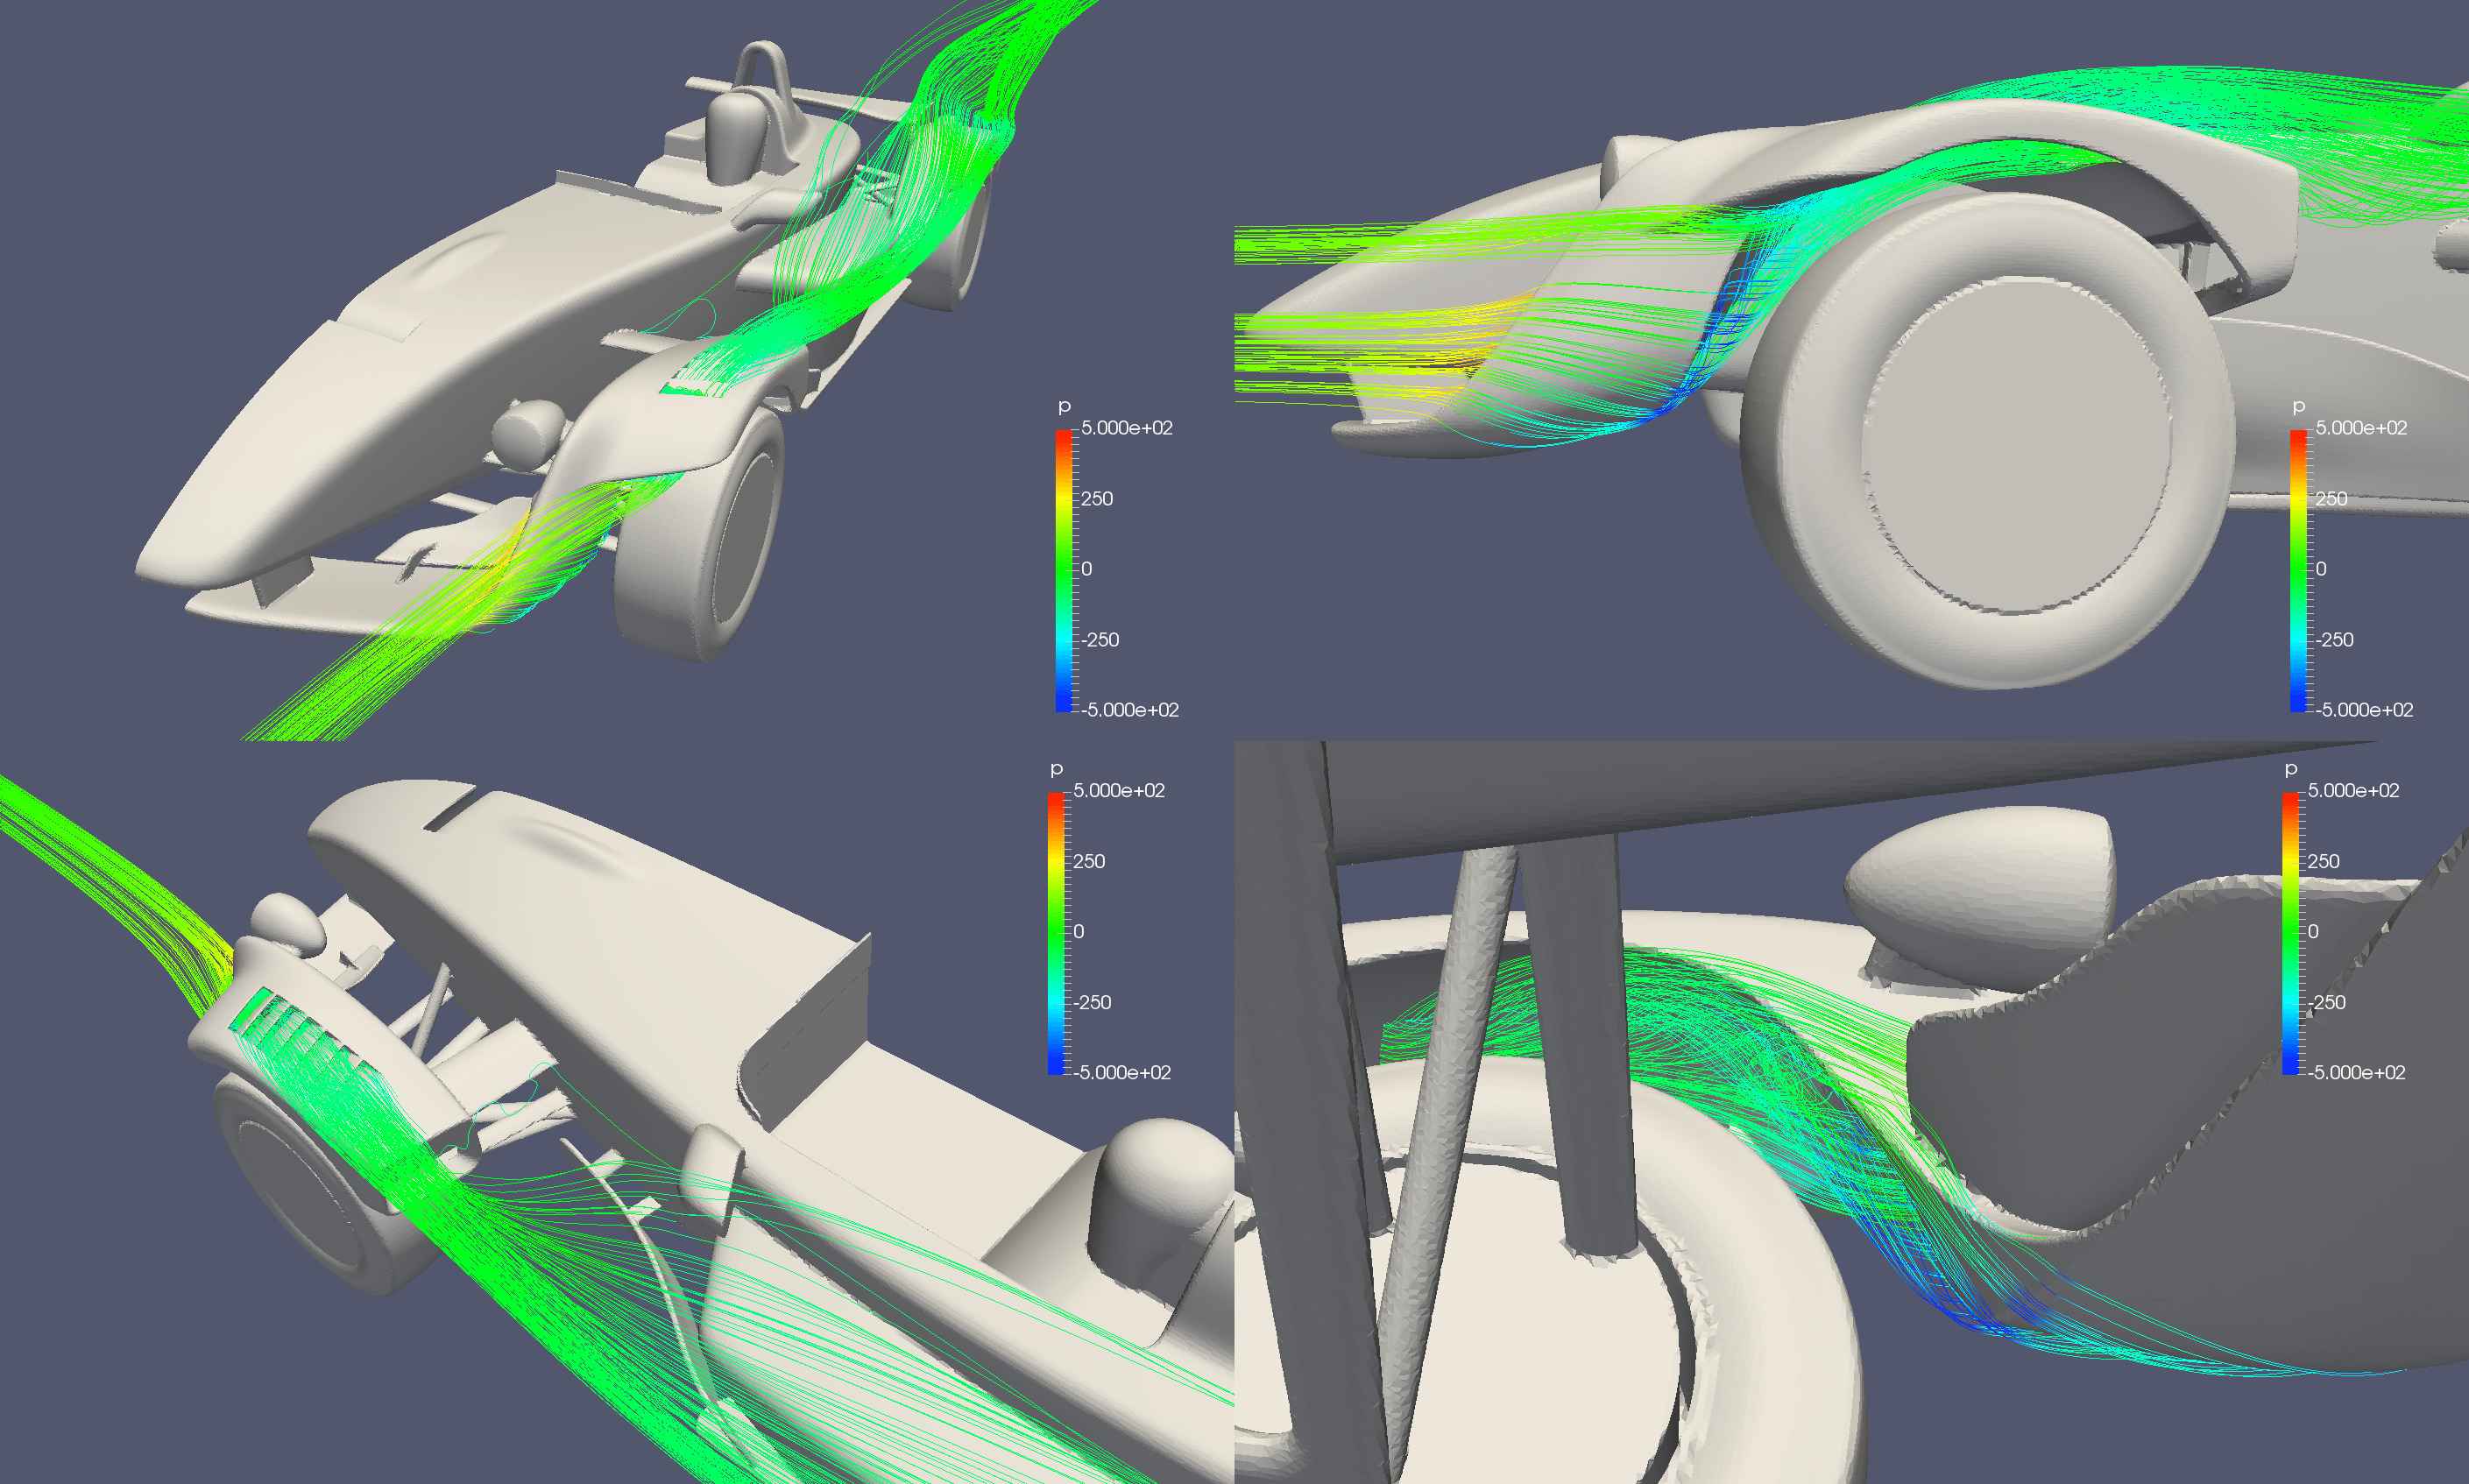Click '-250' label in suspension close-up legend
2469x1484 pixels.
pyautogui.click(x=2327, y=1003)
